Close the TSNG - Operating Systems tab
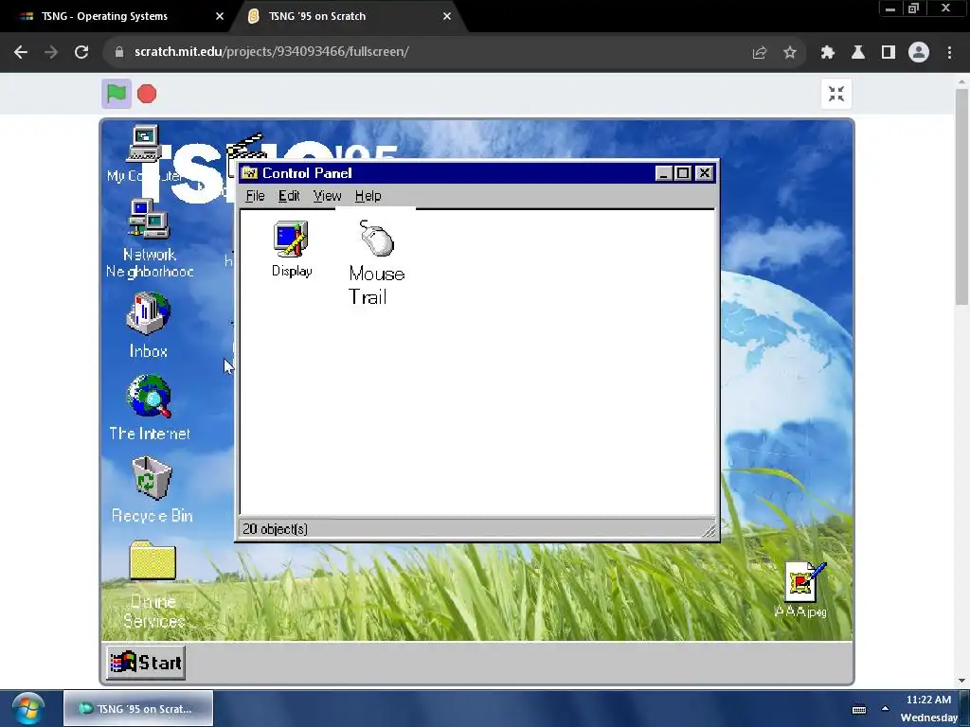Image resolution: width=970 pixels, height=727 pixels. (x=220, y=16)
